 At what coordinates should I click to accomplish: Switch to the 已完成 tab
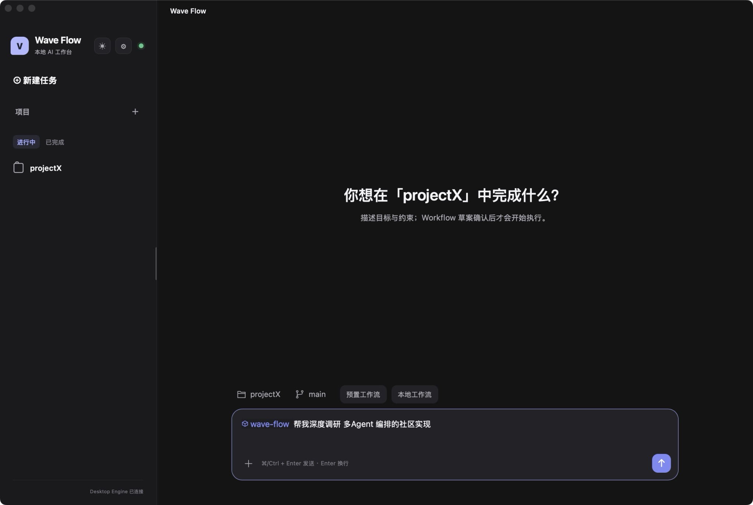[x=55, y=142]
